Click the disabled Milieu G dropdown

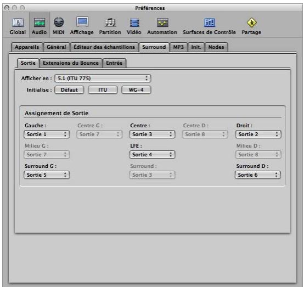(47, 155)
